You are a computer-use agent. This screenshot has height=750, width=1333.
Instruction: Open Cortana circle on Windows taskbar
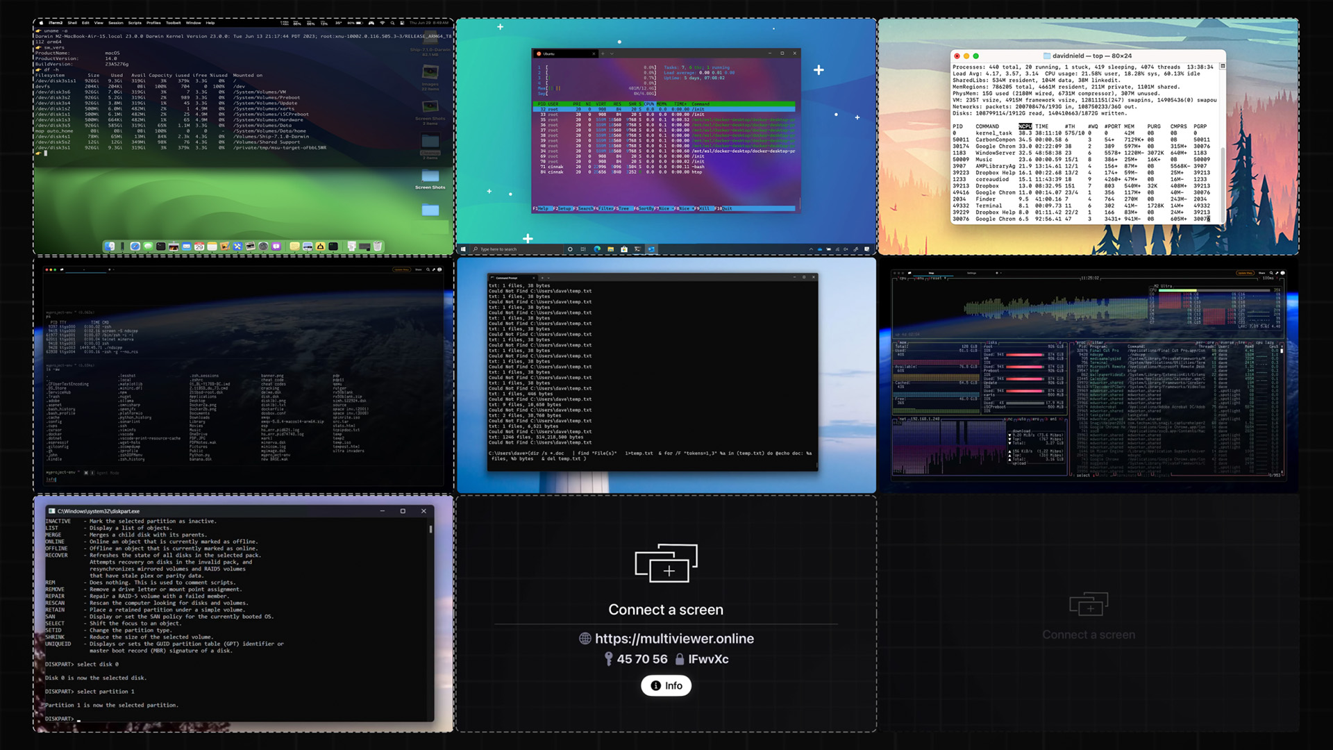570,249
